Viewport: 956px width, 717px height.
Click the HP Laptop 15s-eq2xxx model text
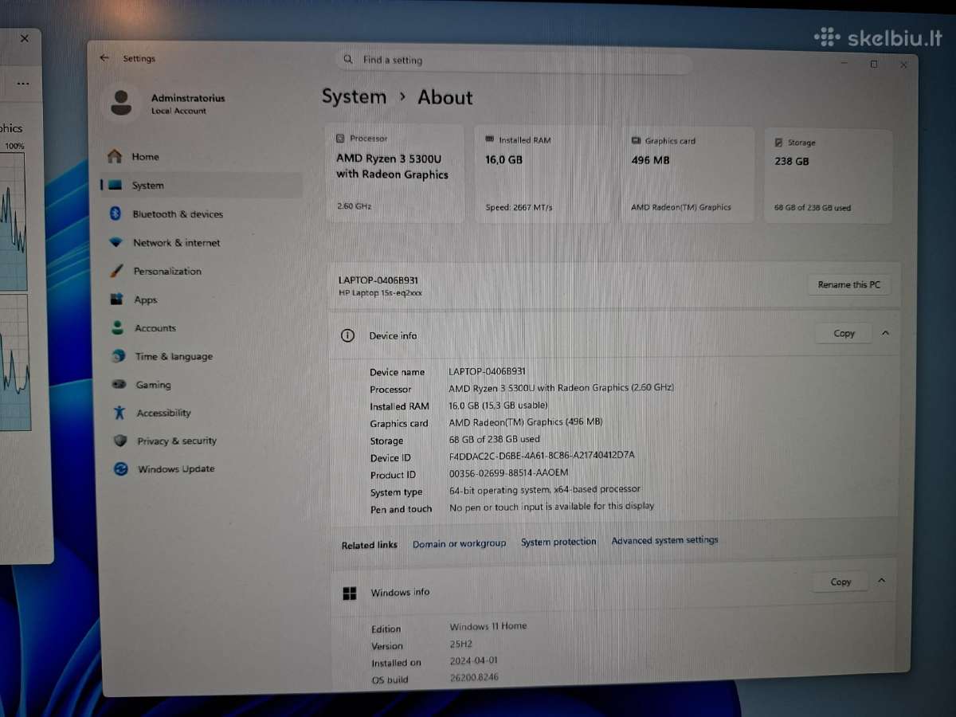380,292
